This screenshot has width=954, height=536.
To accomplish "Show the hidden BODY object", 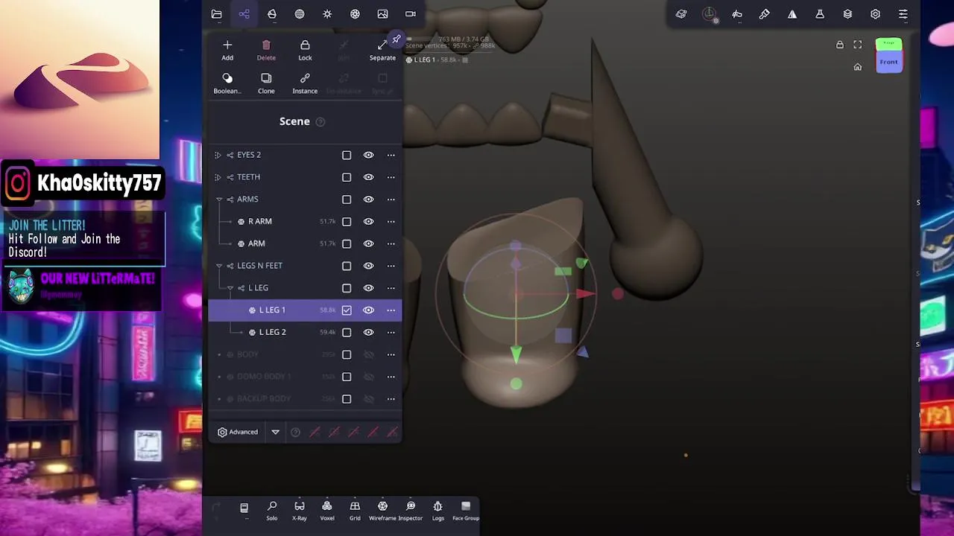I will coord(368,354).
